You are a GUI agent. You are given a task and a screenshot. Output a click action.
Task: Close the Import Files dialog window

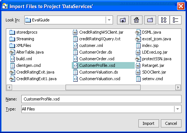181,6
